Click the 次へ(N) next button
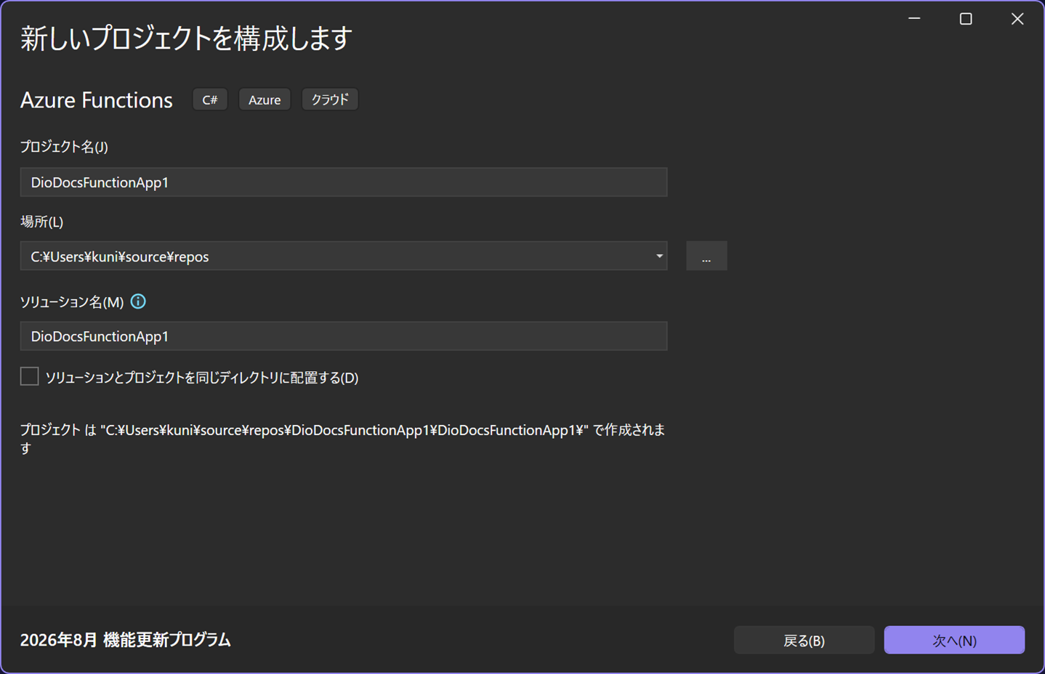The height and width of the screenshot is (674, 1045). 954,640
